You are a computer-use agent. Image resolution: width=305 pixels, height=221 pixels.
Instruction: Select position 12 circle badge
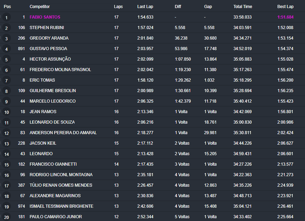click(x=6, y=133)
